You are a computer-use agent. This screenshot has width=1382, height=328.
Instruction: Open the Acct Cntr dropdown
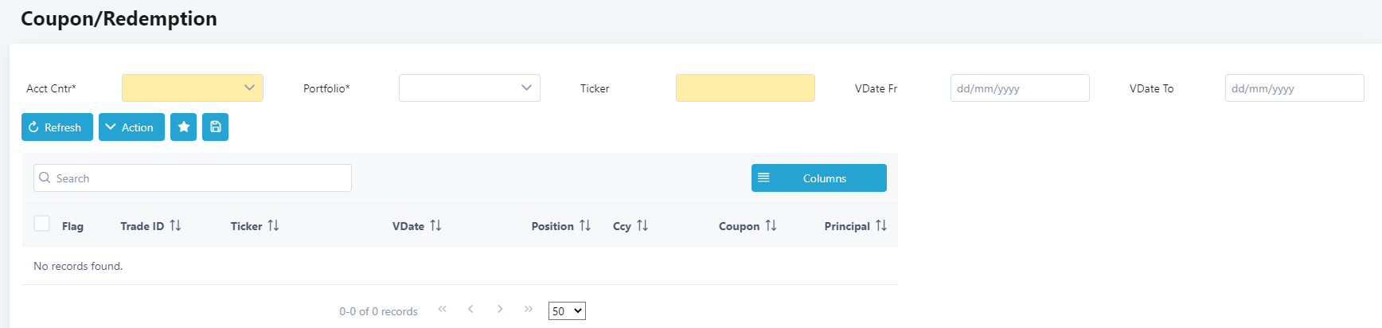pyautogui.click(x=193, y=88)
